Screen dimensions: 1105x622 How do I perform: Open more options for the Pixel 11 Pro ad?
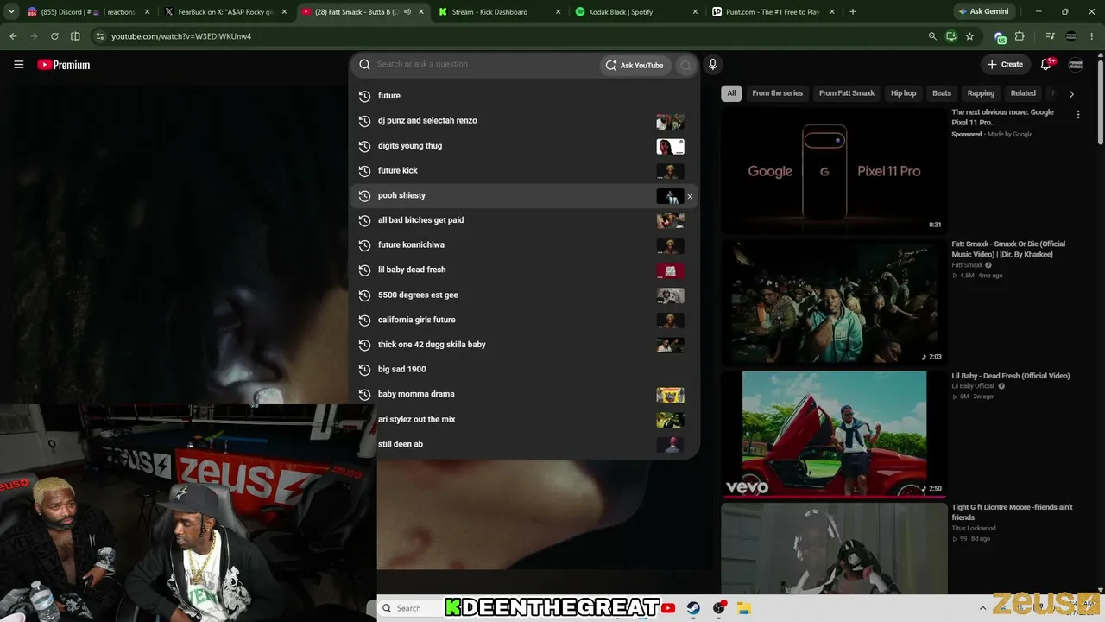1077,114
